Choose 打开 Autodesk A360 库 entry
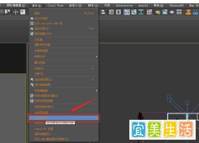 click(64, 24)
